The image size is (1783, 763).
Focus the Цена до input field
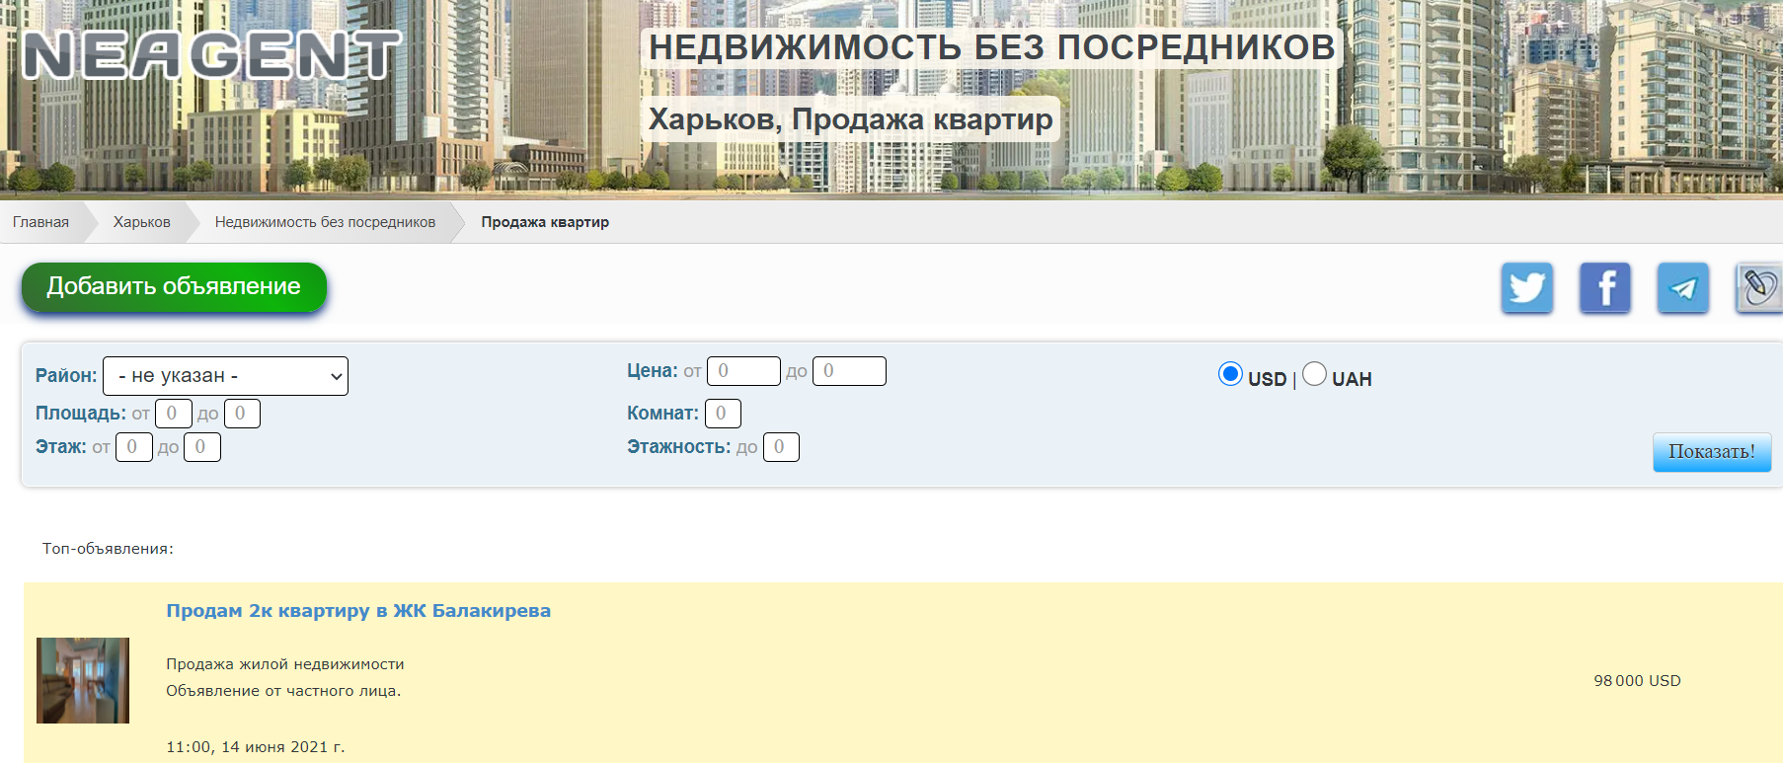coord(849,371)
